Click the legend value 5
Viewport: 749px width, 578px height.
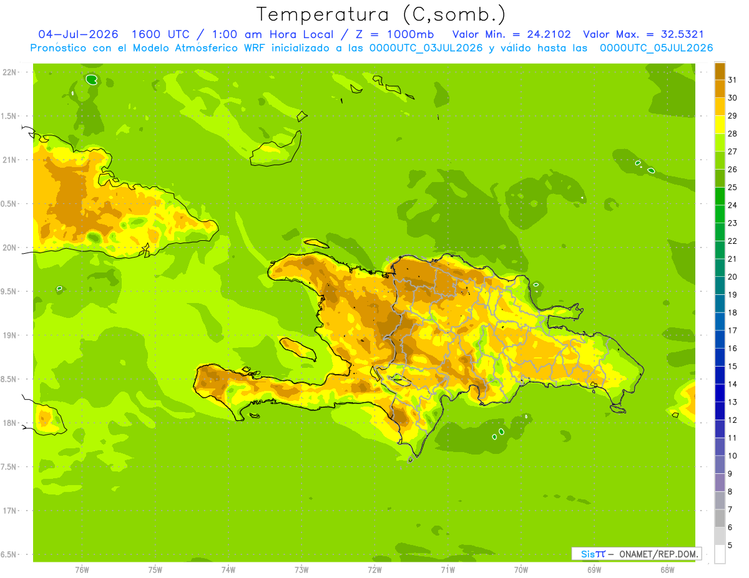[x=730, y=546]
